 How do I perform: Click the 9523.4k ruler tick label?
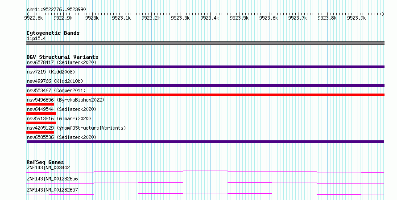(210, 18)
